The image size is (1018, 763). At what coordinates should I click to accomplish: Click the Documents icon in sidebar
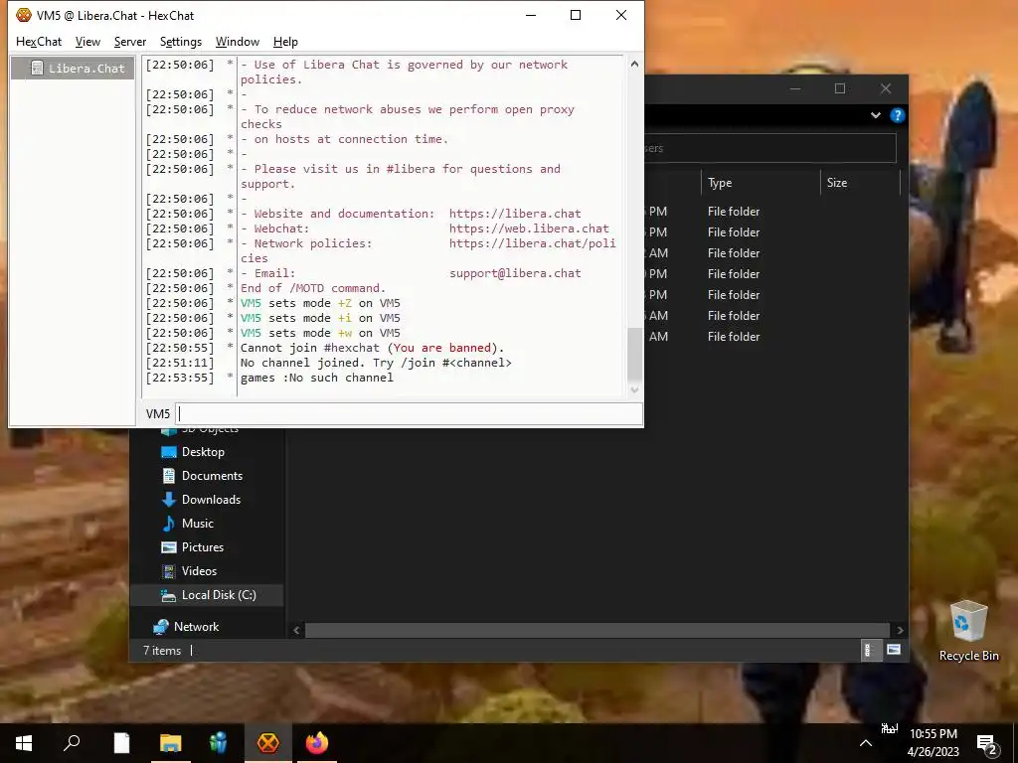click(x=169, y=476)
